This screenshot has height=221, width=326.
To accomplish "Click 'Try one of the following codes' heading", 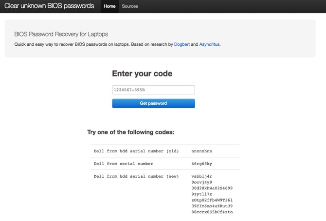I will click(x=130, y=132).
